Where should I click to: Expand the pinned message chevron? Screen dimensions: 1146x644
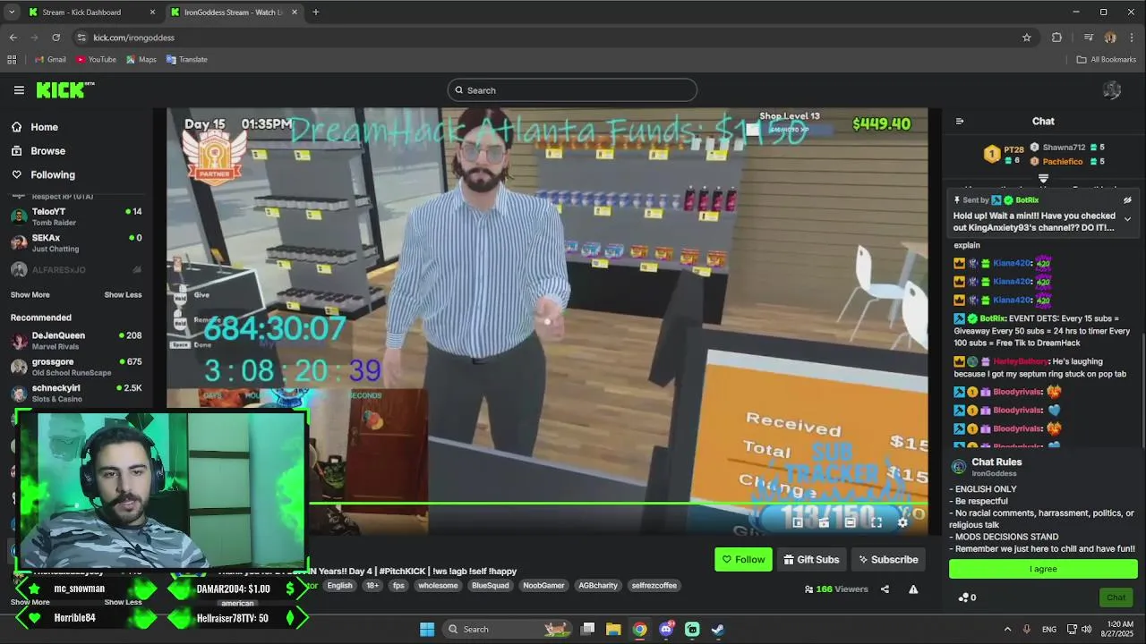pyautogui.click(x=1127, y=219)
